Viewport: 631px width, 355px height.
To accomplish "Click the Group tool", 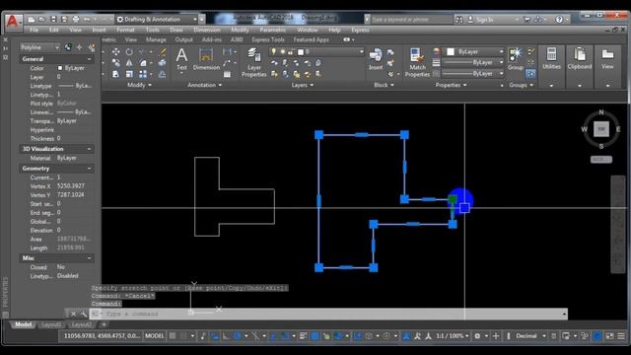I will pyautogui.click(x=516, y=59).
